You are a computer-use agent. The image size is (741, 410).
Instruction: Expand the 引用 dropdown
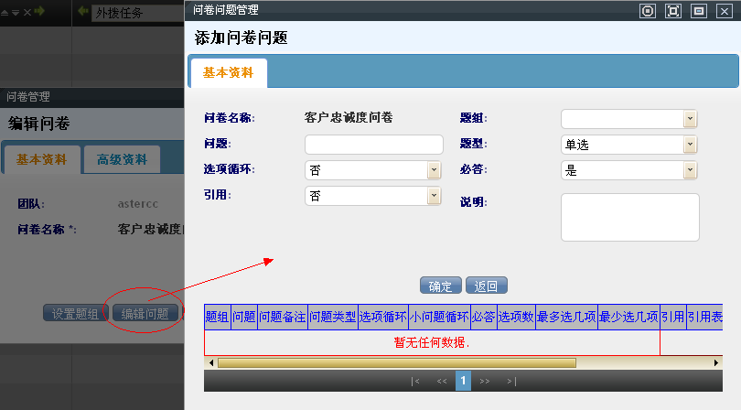pyautogui.click(x=434, y=196)
